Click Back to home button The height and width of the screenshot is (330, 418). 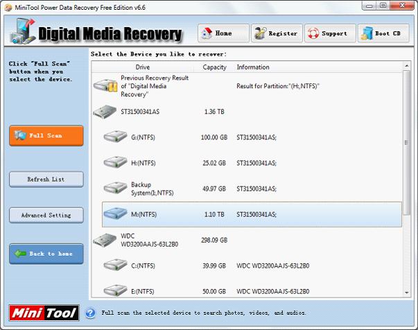coord(46,254)
